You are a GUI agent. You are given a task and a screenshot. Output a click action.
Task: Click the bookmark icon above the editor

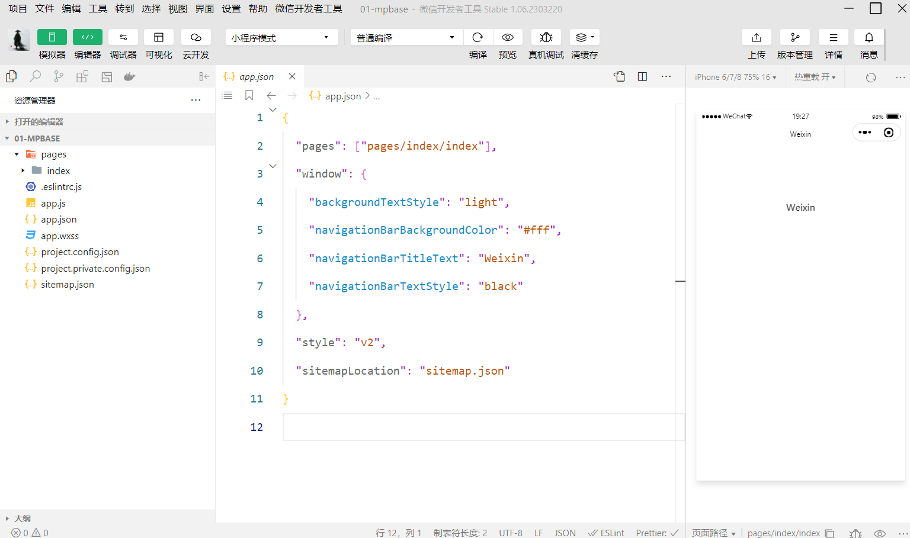249,95
